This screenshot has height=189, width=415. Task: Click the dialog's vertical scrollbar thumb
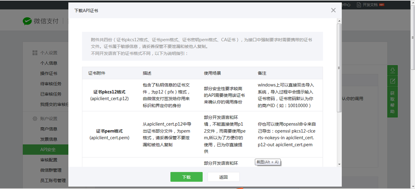[x=339, y=68]
